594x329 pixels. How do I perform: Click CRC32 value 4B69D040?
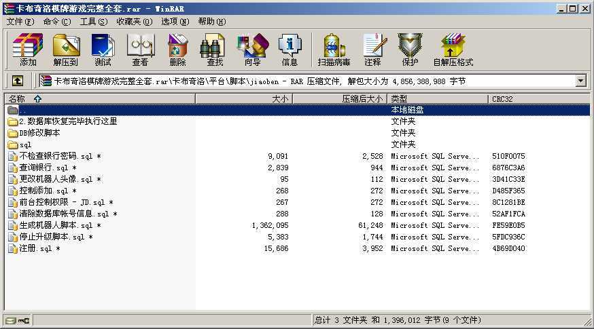(x=508, y=248)
